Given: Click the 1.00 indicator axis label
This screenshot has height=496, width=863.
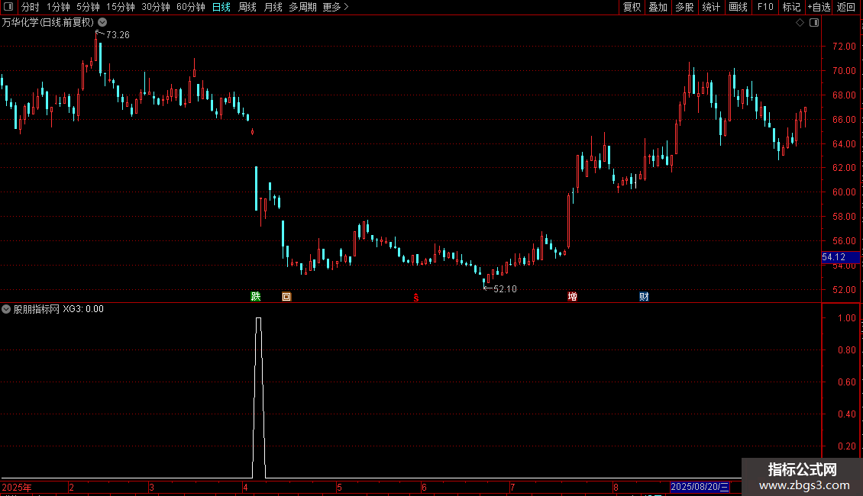Looking at the screenshot, I should [846, 318].
